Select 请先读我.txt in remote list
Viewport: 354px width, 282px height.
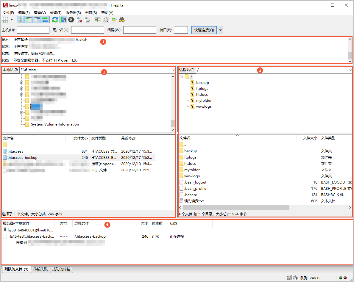(266, 201)
